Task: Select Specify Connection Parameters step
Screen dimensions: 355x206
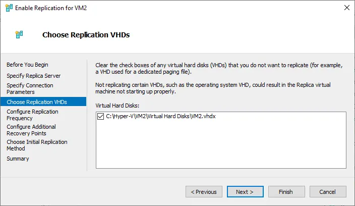Action: point(30,89)
